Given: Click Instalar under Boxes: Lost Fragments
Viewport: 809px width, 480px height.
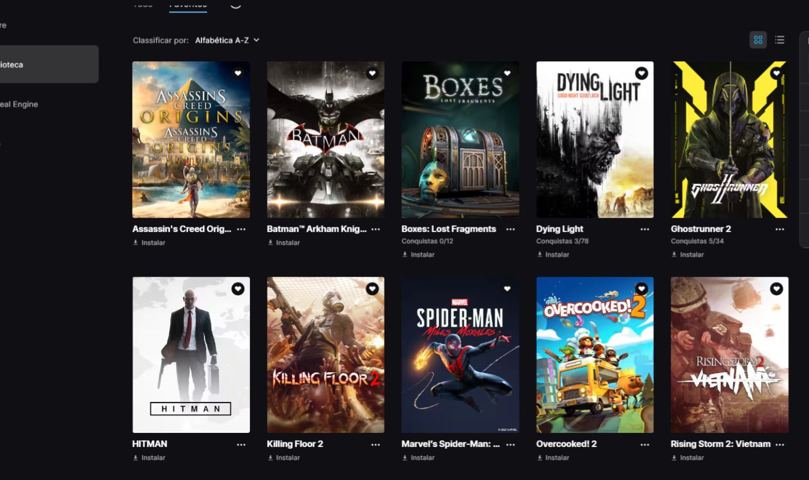Looking at the screenshot, I should coord(419,254).
